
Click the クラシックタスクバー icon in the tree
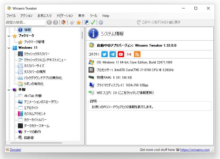(20, 54)
